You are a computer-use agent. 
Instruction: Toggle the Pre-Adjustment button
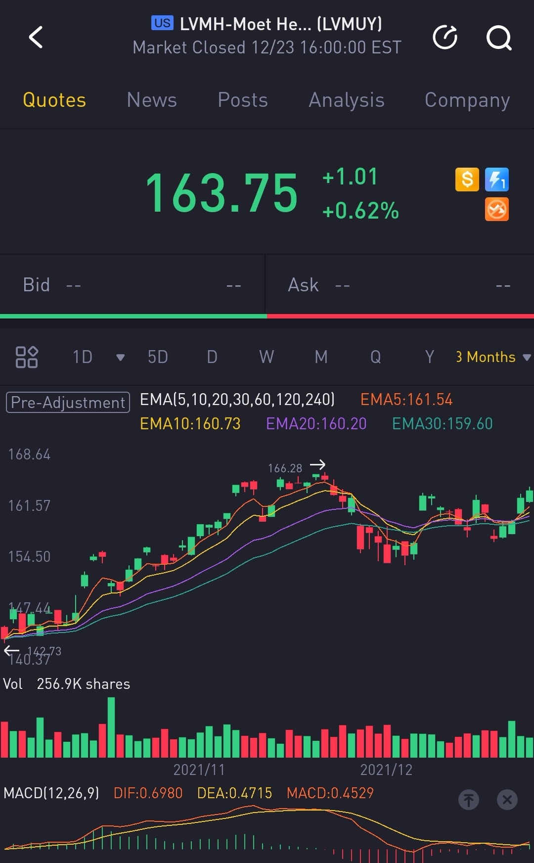coord(68,402)
